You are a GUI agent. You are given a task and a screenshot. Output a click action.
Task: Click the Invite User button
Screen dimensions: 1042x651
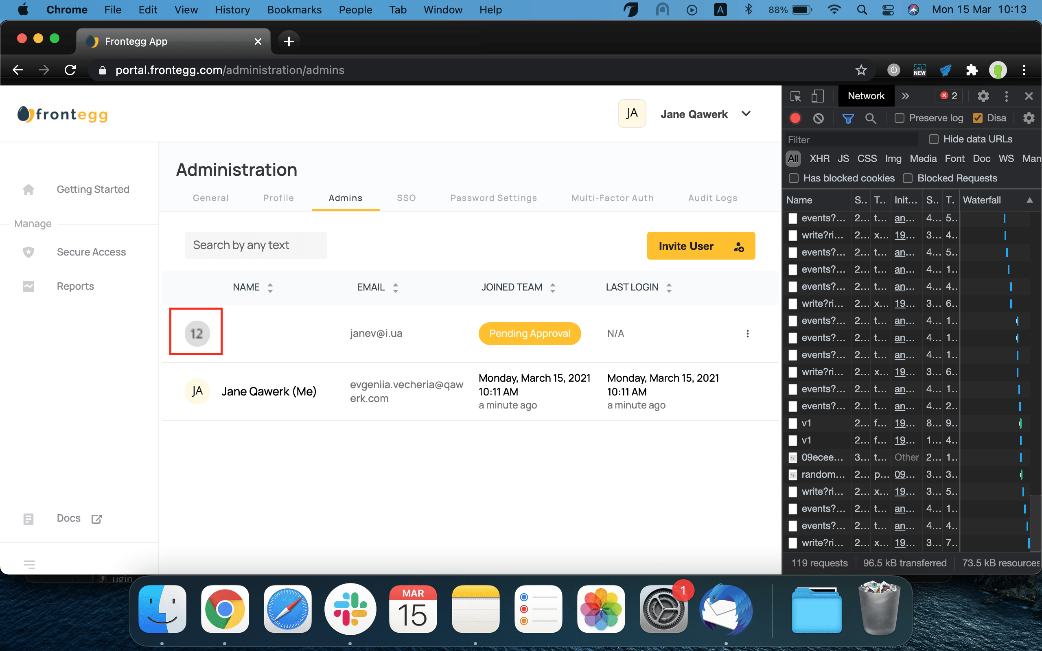tap(701, 246)
